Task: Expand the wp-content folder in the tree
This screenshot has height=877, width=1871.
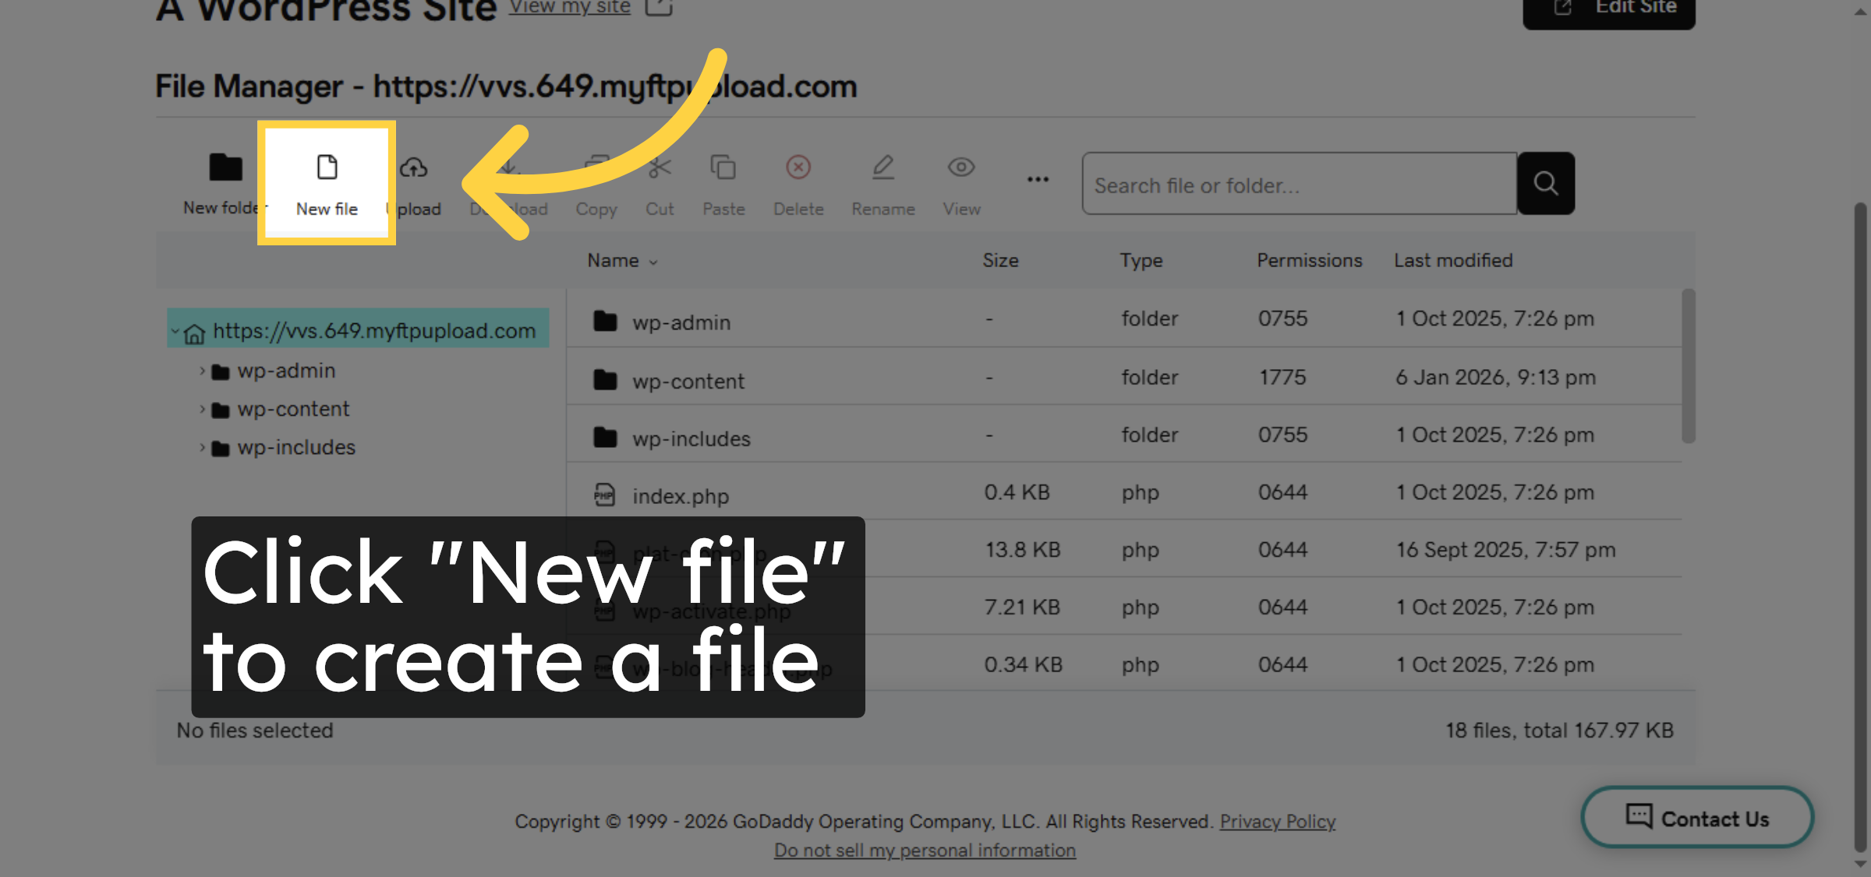Action: [x=201, y=408]
